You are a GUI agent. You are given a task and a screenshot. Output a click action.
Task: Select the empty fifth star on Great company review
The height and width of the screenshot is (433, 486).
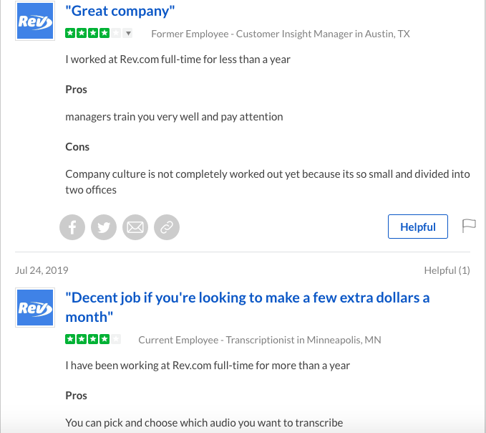point(116,33)
